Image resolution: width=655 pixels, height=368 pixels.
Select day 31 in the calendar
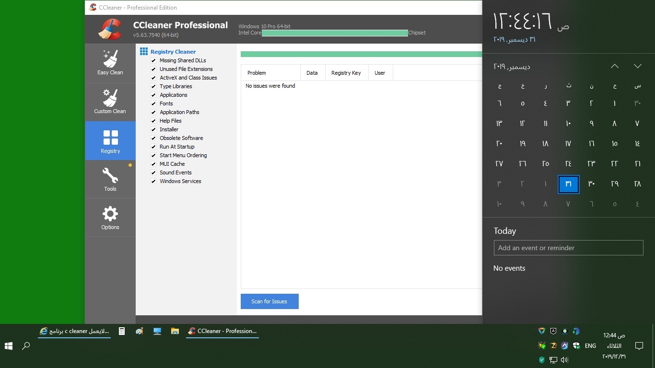point(569,184)
